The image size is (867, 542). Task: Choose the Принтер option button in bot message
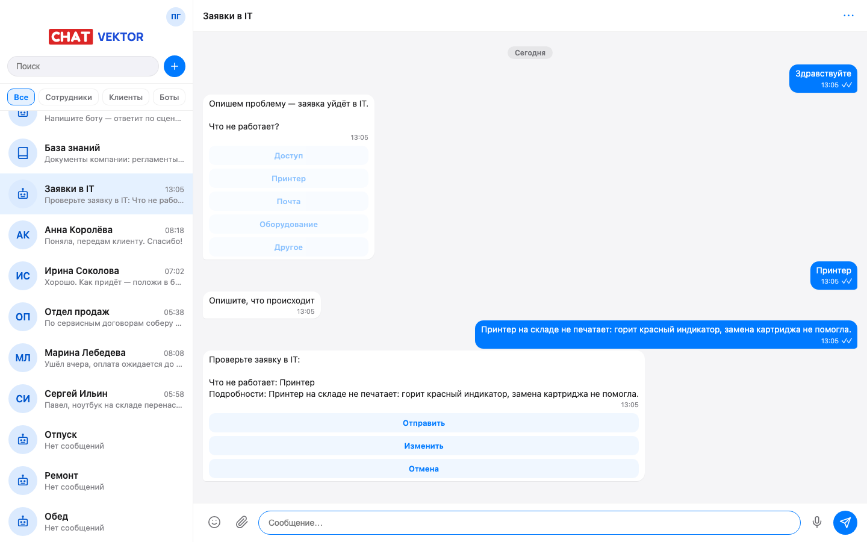click(x=288, y=178)
